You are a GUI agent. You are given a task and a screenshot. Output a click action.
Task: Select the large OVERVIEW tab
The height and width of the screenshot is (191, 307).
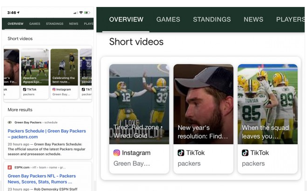point(126,20)
